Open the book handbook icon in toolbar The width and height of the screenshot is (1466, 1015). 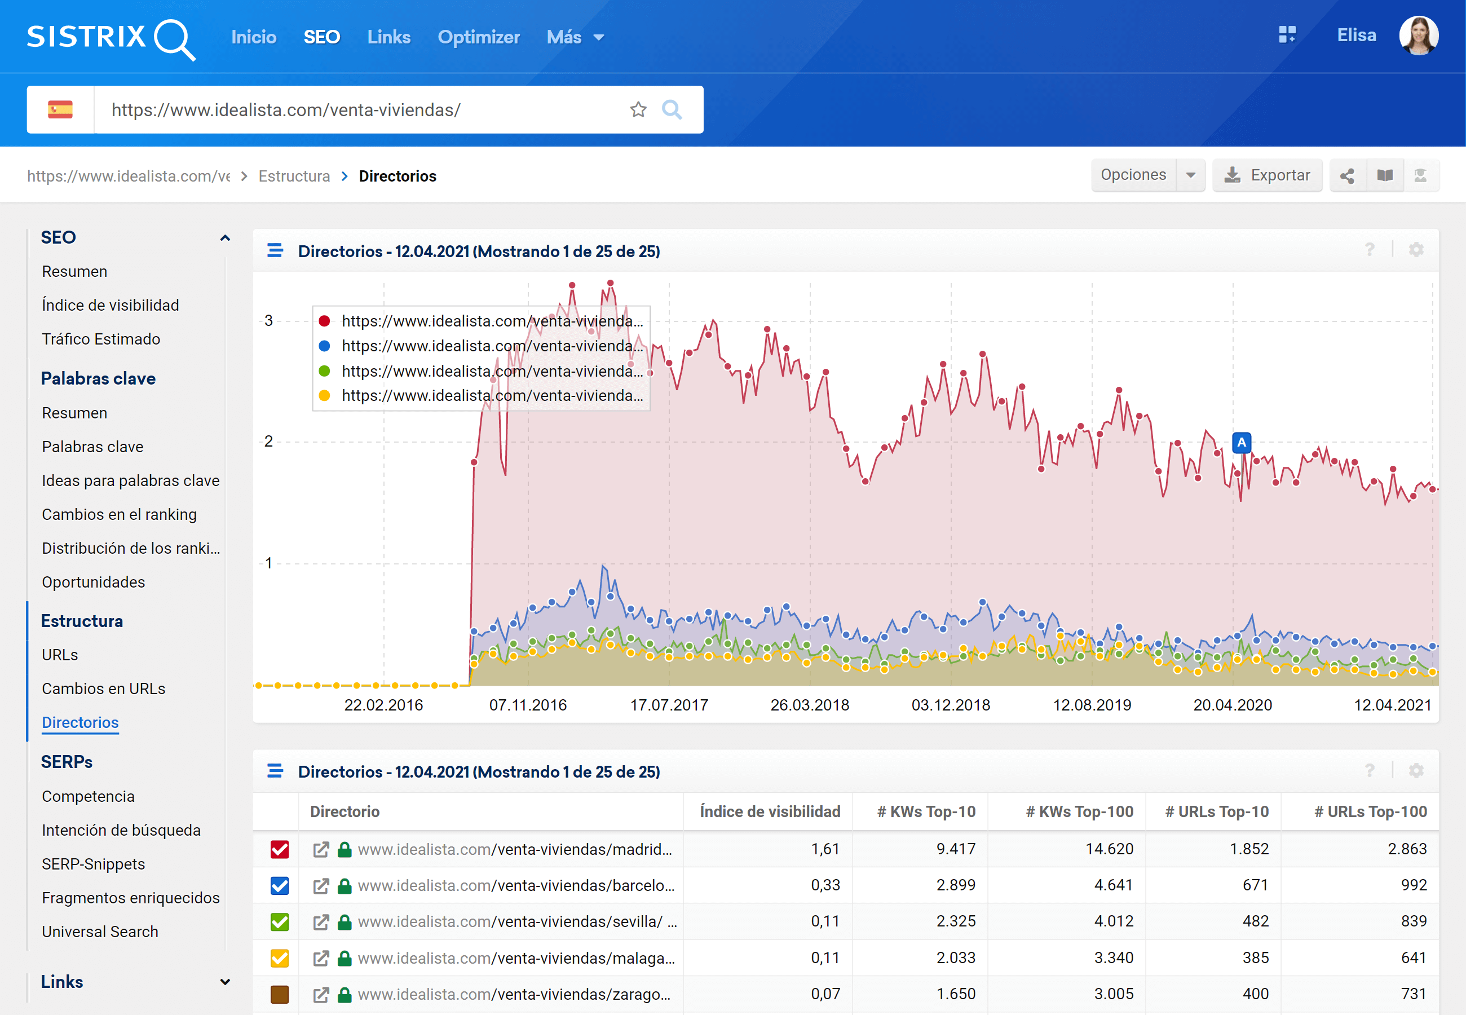(1385, 175)
